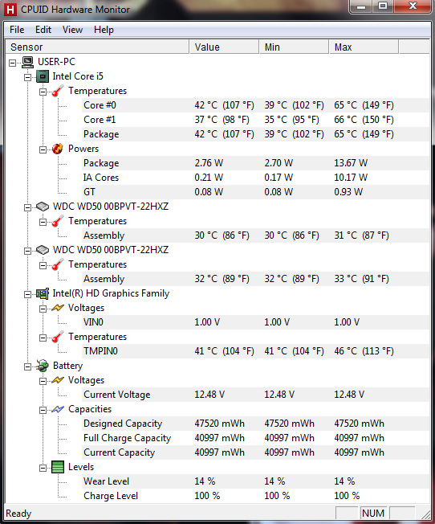Select the Current Capacity row
Screen dimensions: 435x524
pyautogui.click(x=255, y=452)
